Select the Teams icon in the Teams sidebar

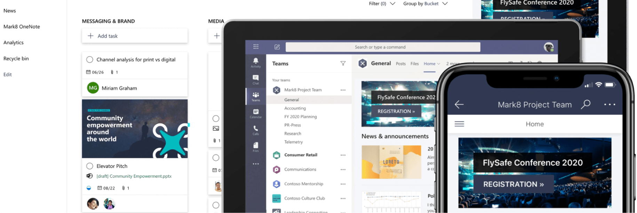256,97
